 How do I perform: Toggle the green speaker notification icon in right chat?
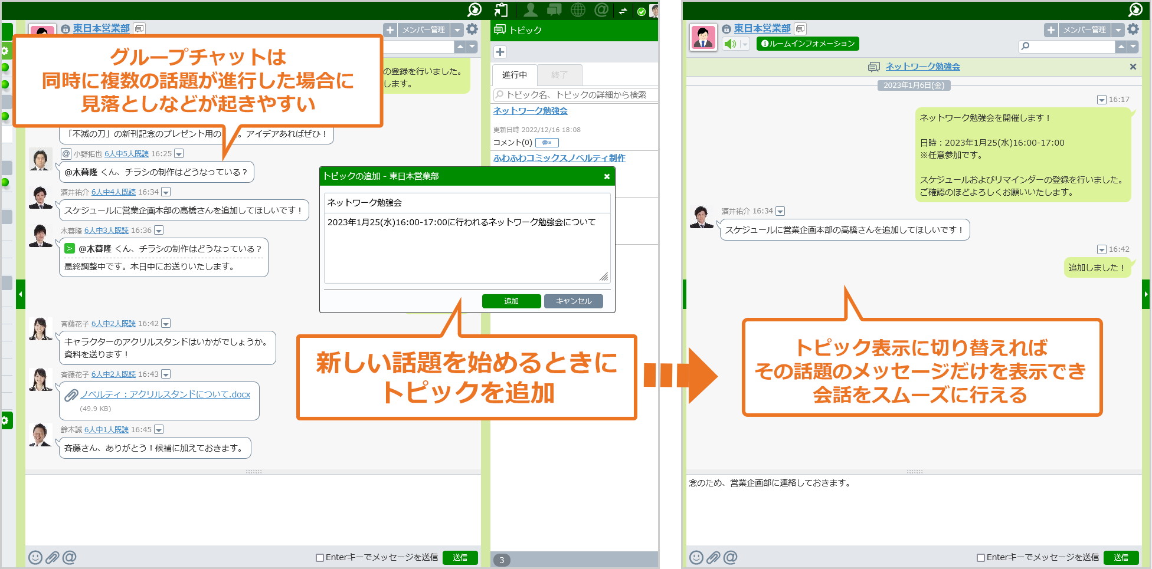pos(731,44)
